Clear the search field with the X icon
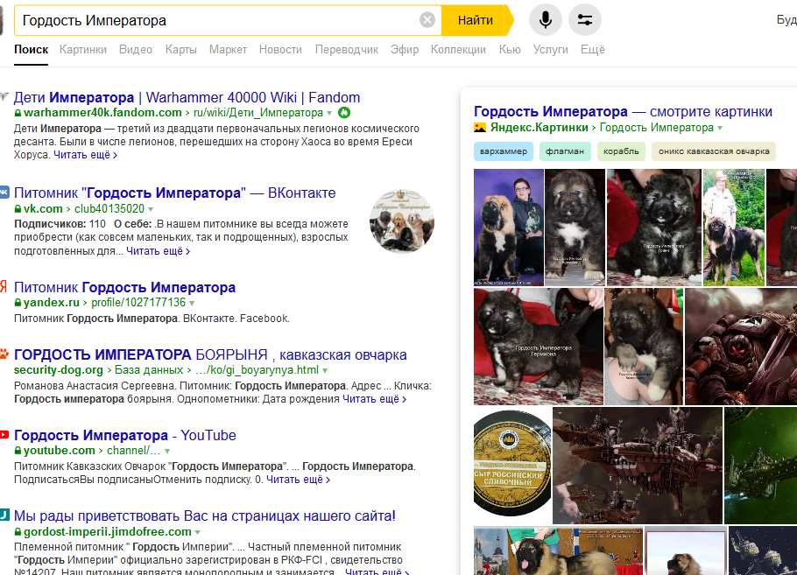Screen dimensions: 797x575 pyautogui.click(x=427, y=20)
